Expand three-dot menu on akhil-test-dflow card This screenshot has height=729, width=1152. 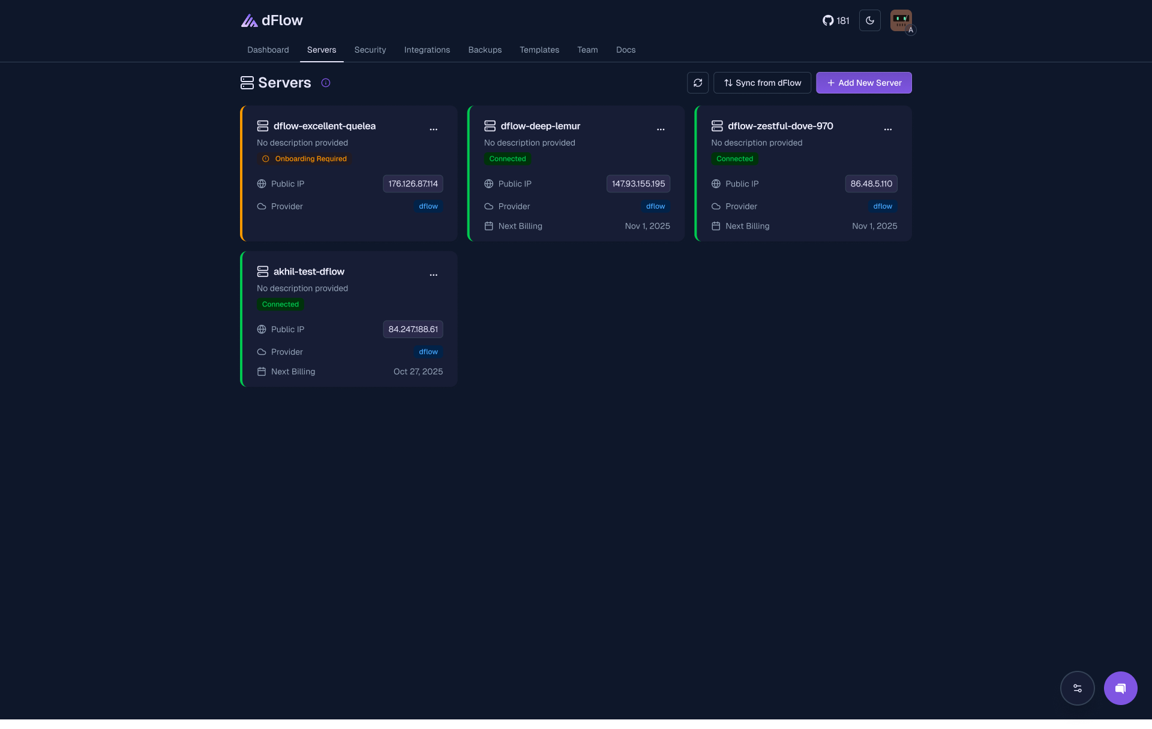coord(433,275)
